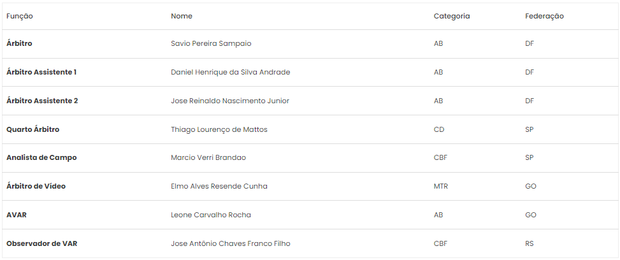Click the Função column header
This screenshot has width=620, height=260.
click(19, 16)
